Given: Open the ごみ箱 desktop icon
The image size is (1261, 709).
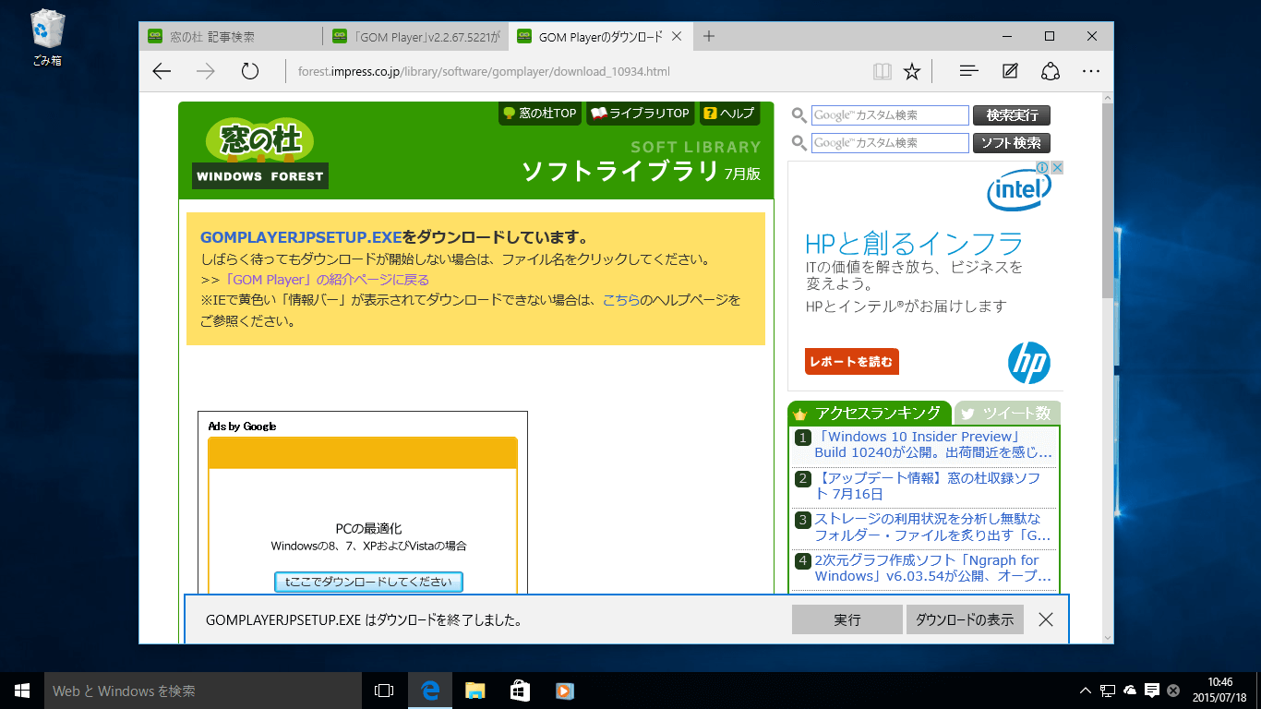Looking at the screenshot, I should (x=47, y=38).
